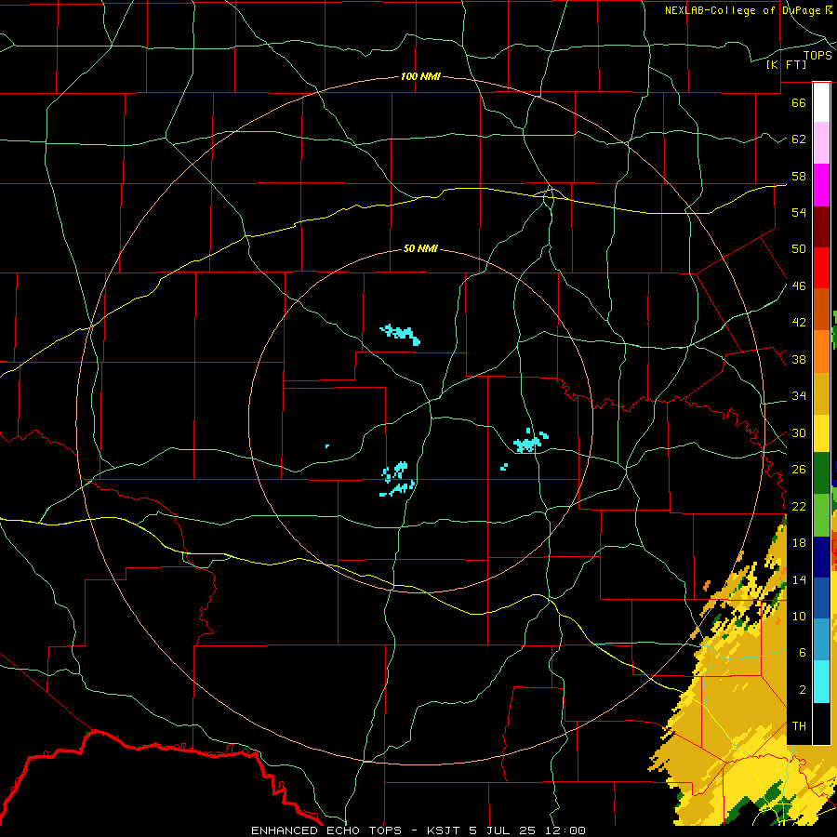
Task: Click the "22" legend value
Action: tap(799, 506)
